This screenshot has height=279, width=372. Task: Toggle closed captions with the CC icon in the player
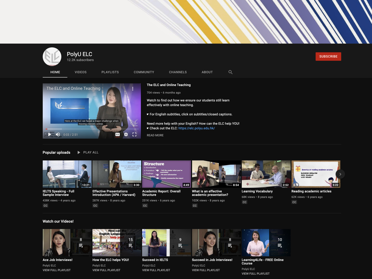(x=117, y=135)
